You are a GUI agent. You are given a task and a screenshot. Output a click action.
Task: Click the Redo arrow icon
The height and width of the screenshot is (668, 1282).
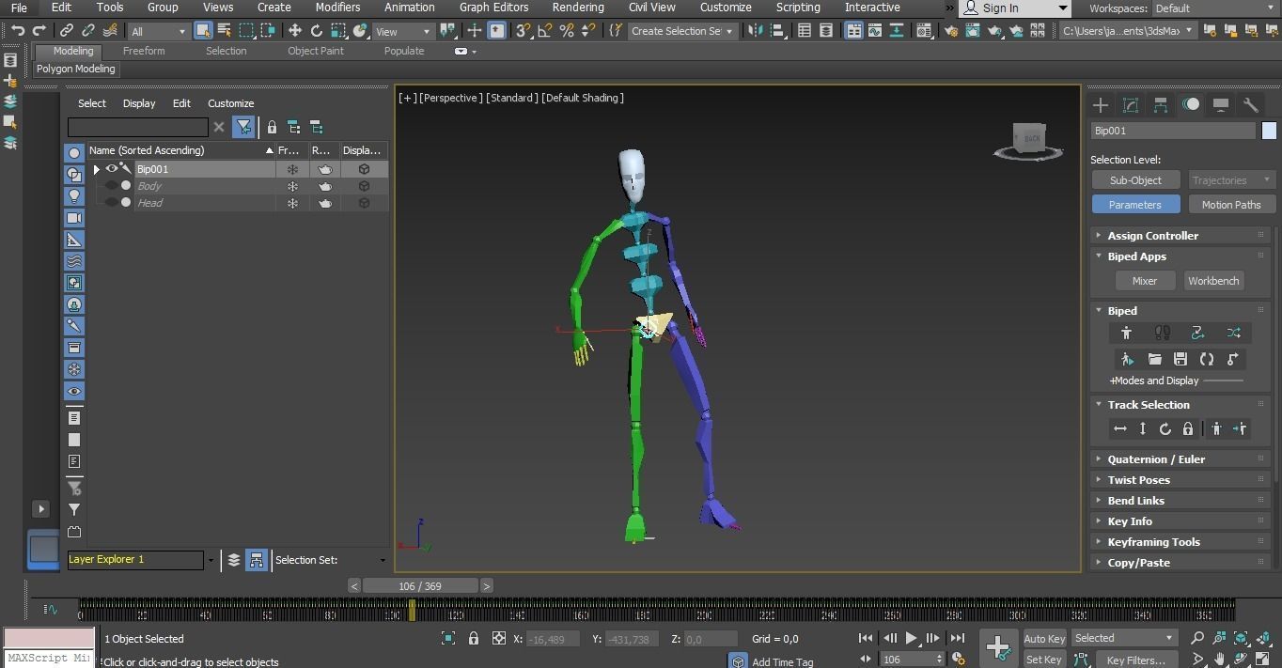coord(39,31)
